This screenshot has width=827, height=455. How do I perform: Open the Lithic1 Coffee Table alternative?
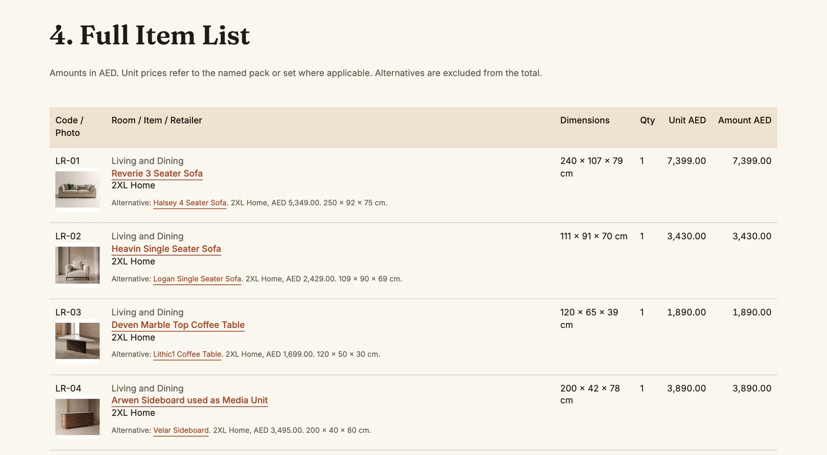pyautogui.click(x=187, y=354)
